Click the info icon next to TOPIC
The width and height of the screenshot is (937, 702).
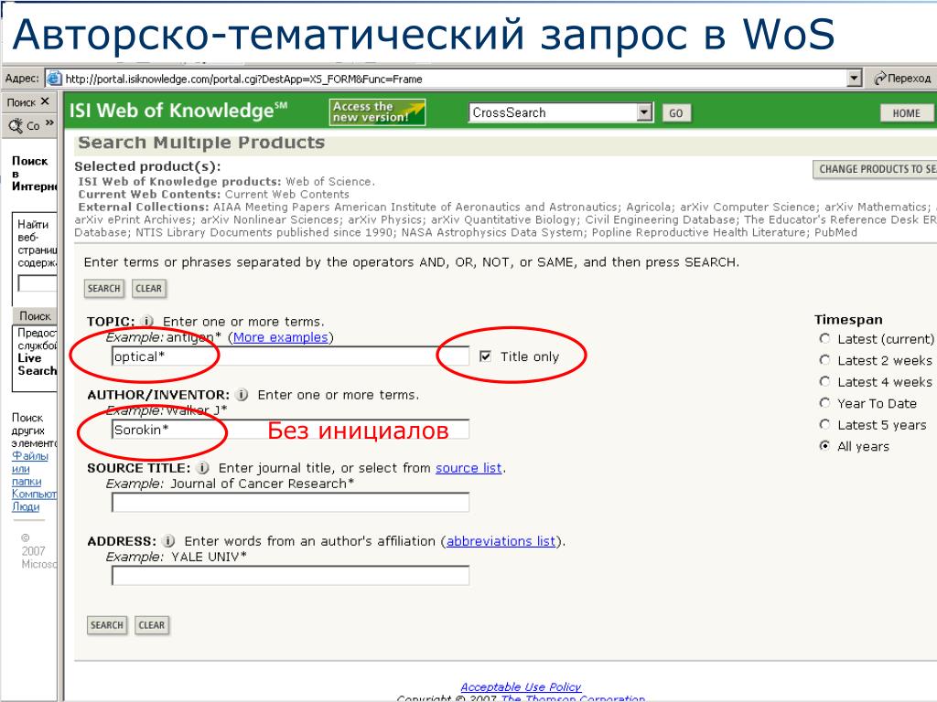147,321
